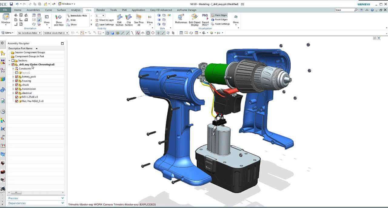Uncheck the battery_pack component checkbox
388x208 pixels.
[x=17, y=77]
